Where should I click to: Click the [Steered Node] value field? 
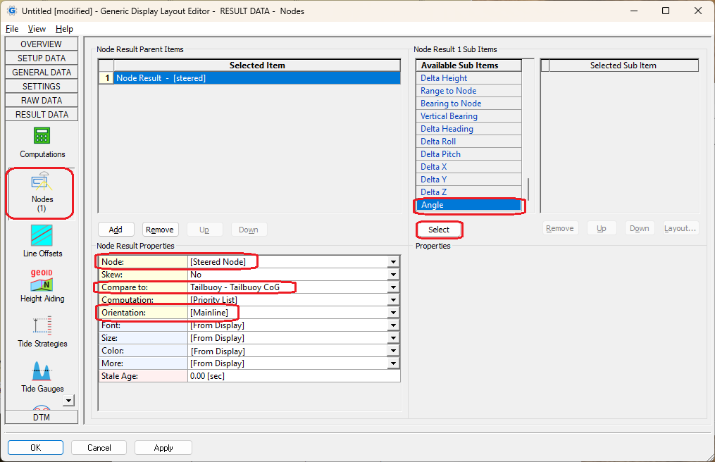pos(287,262)
